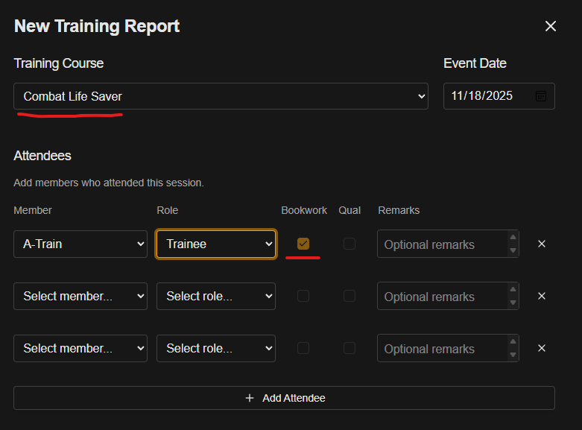The image size is (582, 430).
Task: Open third row Select role dropdown
Action: 216,348
